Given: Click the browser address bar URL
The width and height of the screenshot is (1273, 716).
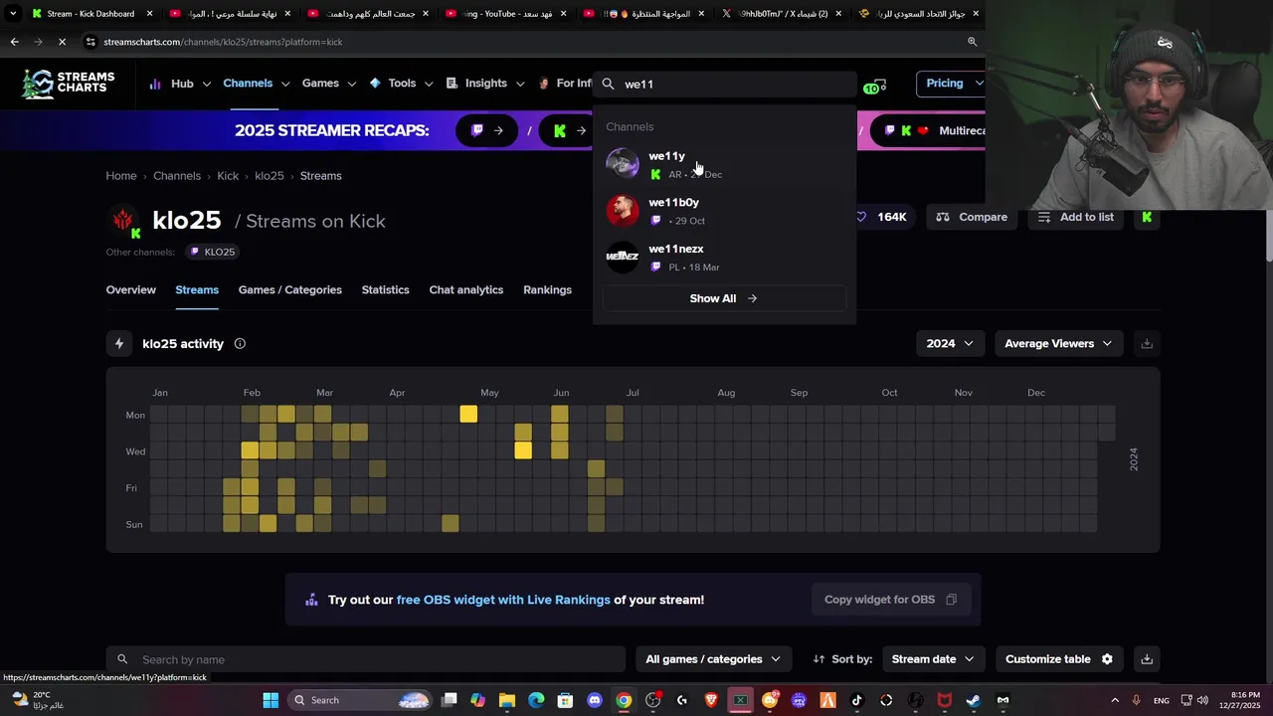Looking at the screenshot, I should tap(223, 42).
